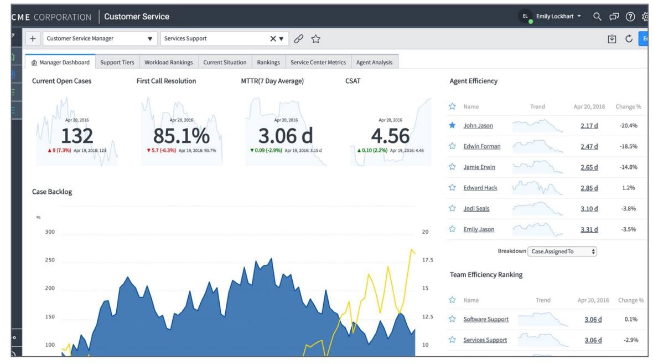Refresh the dashboard with the reload icon
This screenshot has width=653, height=364.
click(x=628, y=39)
